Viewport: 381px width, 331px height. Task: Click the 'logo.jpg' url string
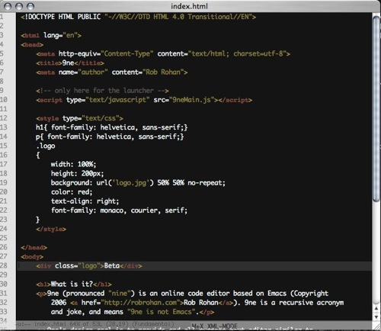pyautogui.click(x=131, y=183)
